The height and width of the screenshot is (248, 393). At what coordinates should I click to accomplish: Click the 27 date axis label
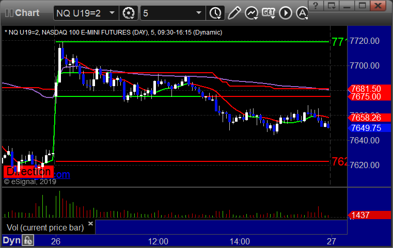(x=332, y=241)
